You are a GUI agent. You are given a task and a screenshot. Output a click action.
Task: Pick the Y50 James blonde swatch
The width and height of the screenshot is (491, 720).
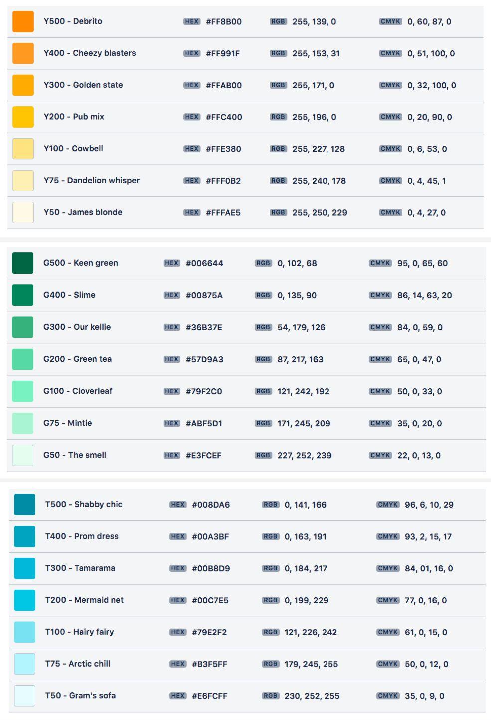pyautogui.click(x=23, y=212)
